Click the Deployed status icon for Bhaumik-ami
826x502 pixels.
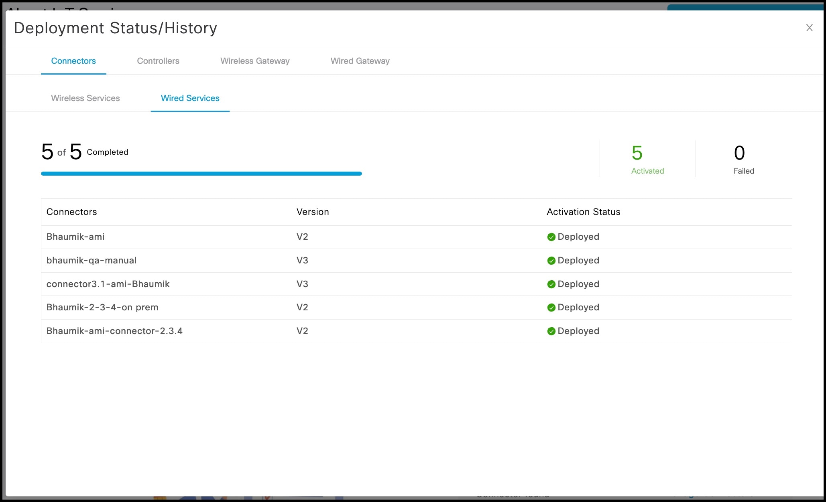pos(551,237)
